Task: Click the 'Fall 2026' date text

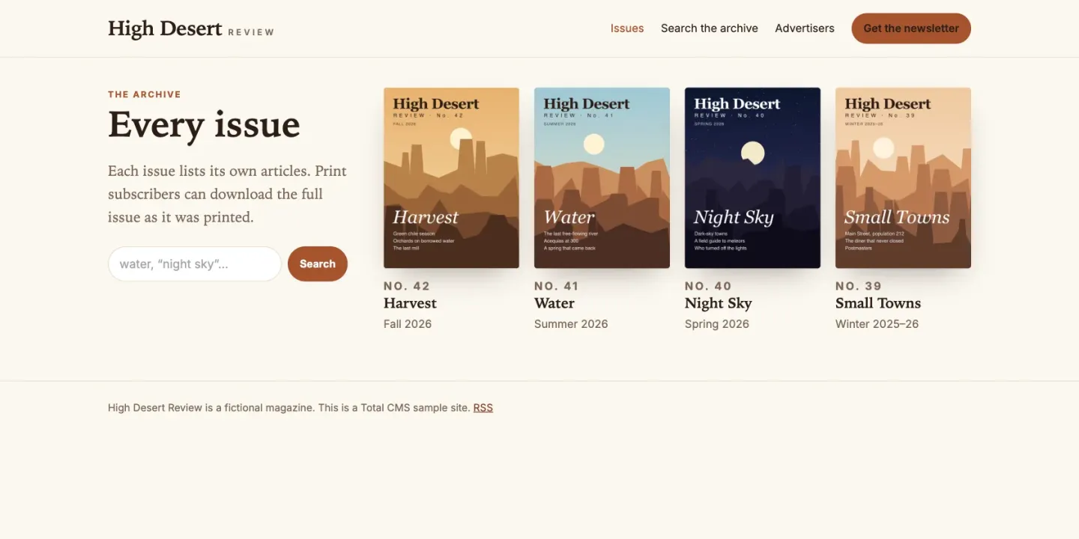Action: [x=408, y=324]
